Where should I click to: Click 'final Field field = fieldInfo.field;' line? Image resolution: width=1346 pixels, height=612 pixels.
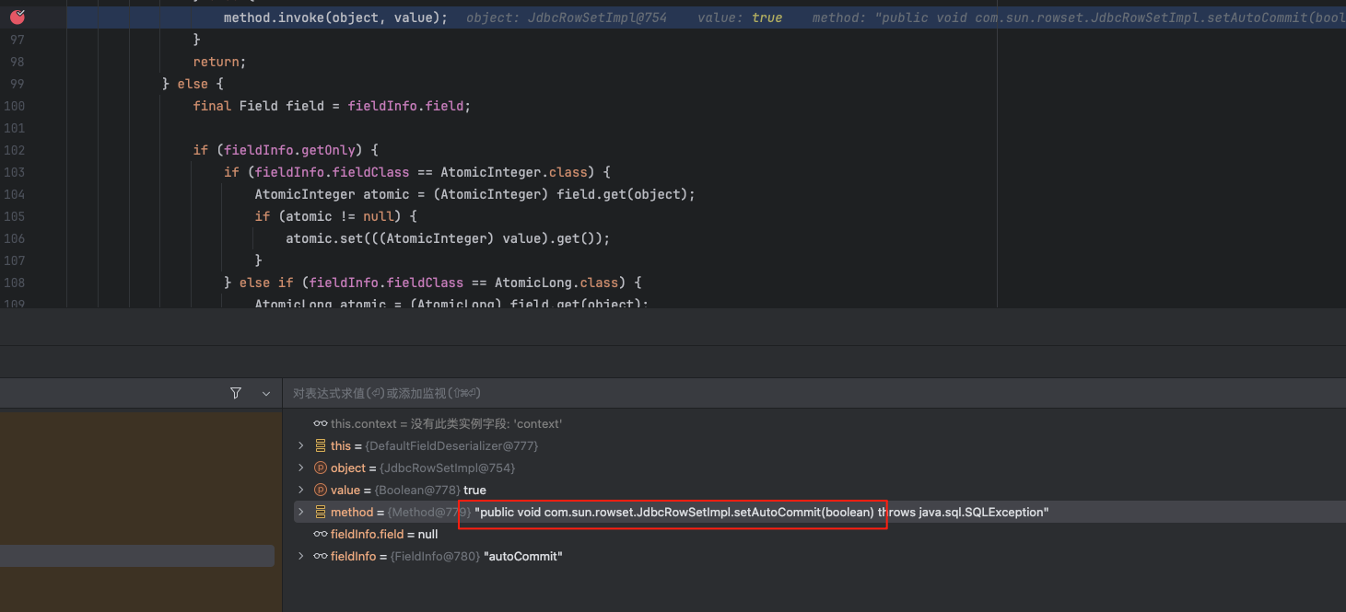(x=332, y=106)
